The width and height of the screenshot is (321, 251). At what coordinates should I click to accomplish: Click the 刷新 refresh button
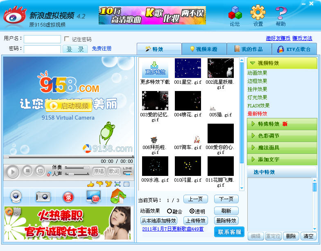click(x=226, y=211)
